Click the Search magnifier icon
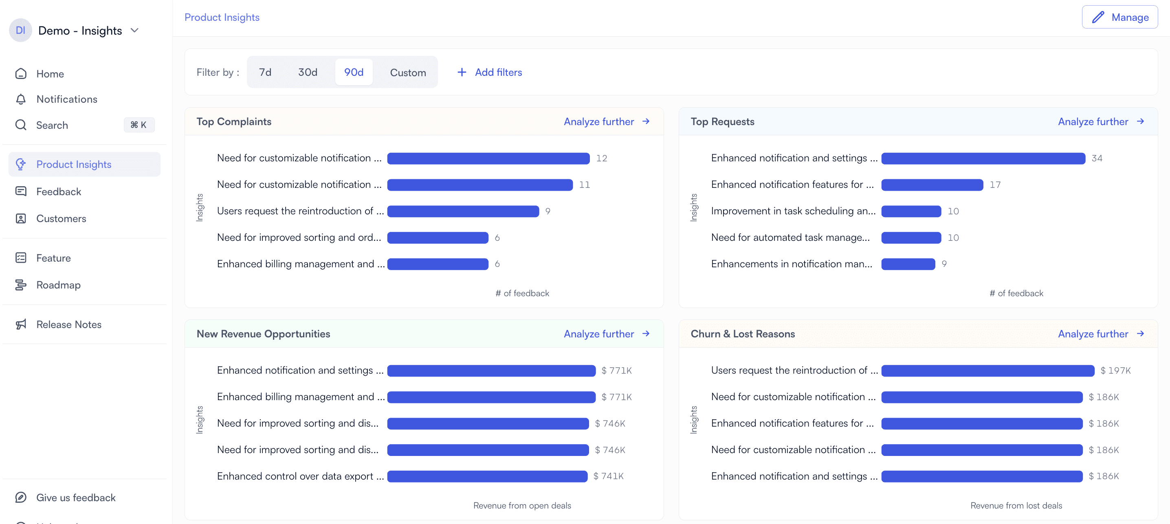Image resolution: width=1170 pixels, height=524 pixels. coord(21,125)
